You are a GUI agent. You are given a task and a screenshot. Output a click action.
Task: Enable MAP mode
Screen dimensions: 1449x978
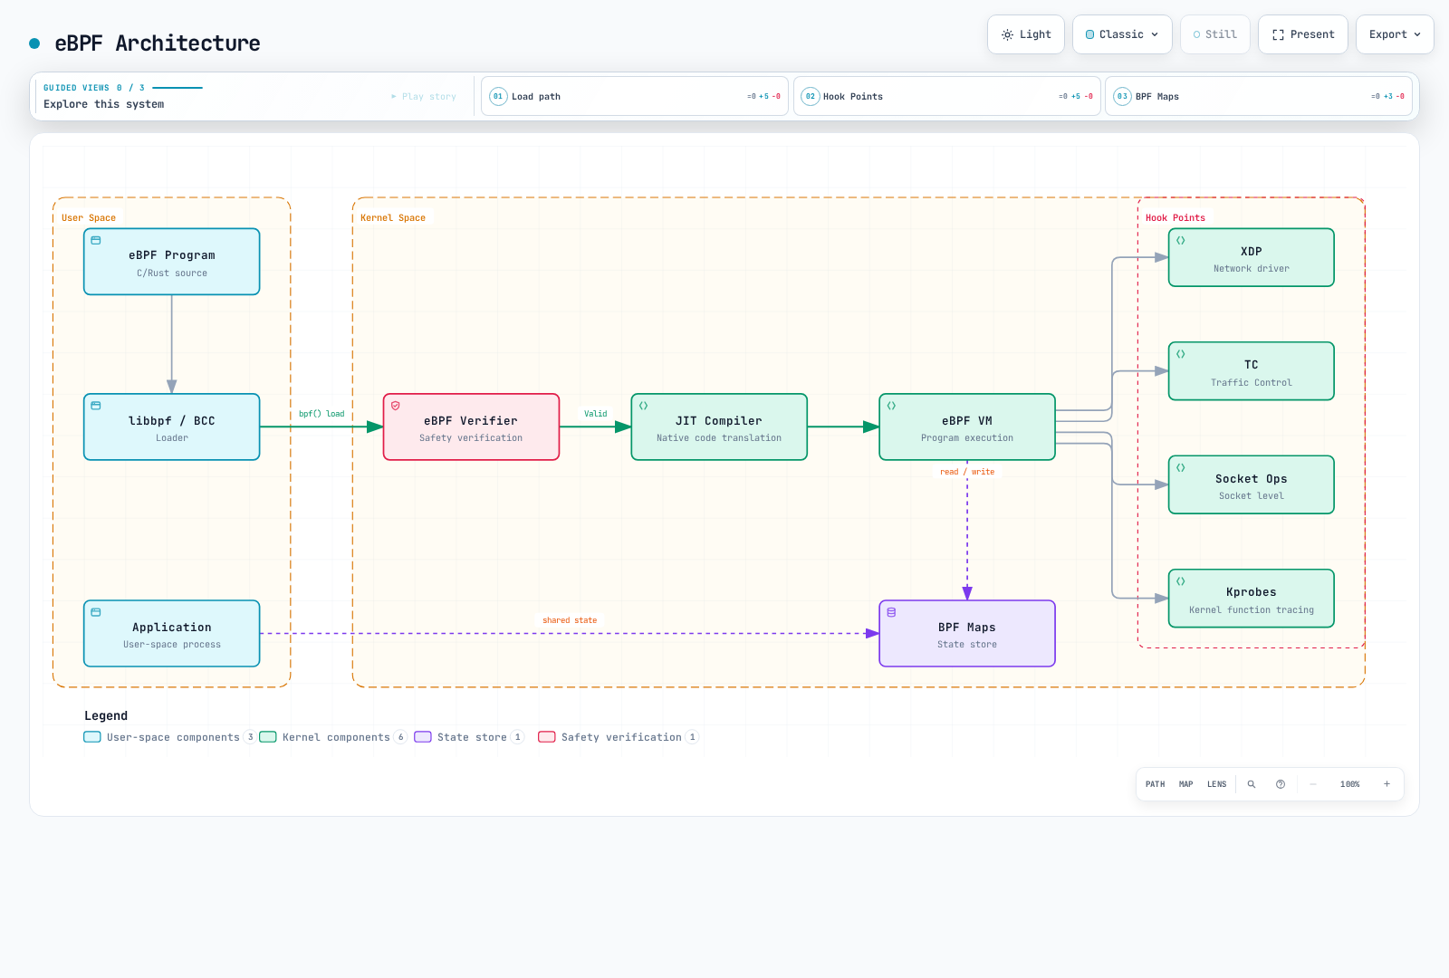[1186, 784]
